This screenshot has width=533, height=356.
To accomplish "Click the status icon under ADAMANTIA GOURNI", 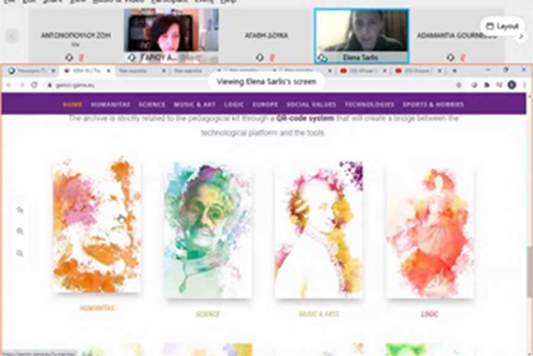I will (x=450, y=58).
